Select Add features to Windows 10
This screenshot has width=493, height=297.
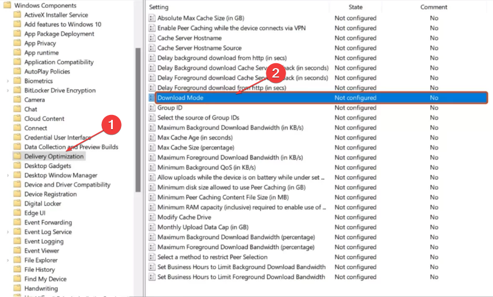[x=63, y=24]
